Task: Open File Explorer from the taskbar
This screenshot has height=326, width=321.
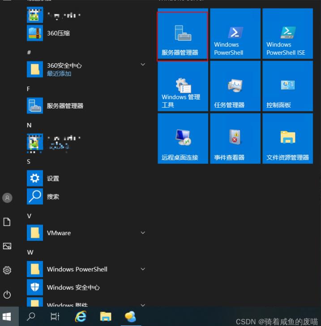Action: [x=106, y=317]
